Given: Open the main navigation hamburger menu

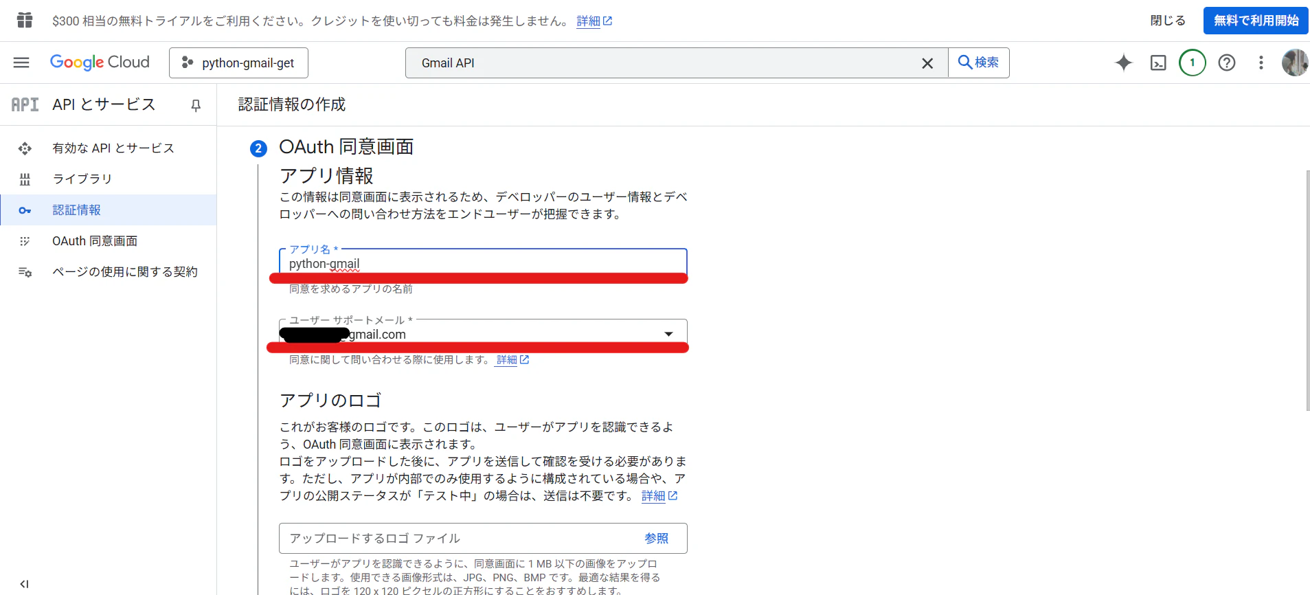Looking at the screenshot, I should coord(21,63).
